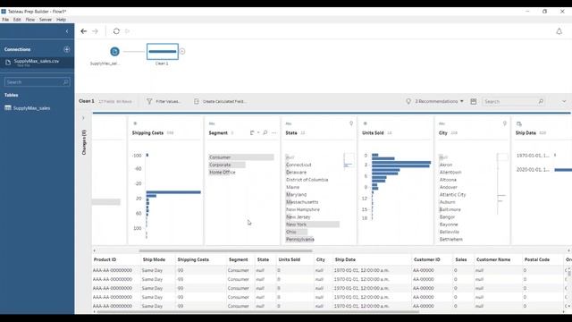Open Segment more options menu
Viewport: 572px width, 322px height.
pos(274,133)
